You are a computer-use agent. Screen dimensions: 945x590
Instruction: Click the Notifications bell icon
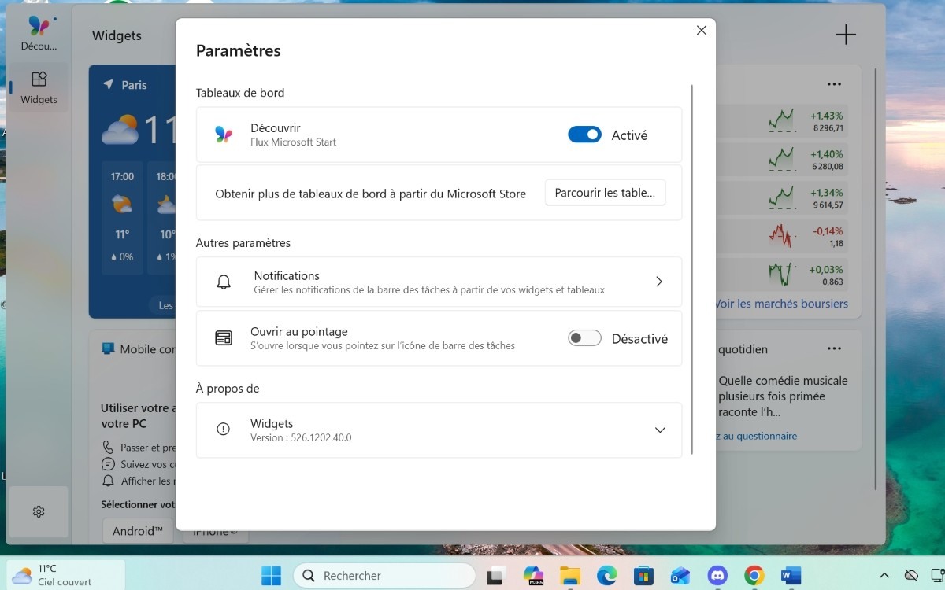click(223, 281)
